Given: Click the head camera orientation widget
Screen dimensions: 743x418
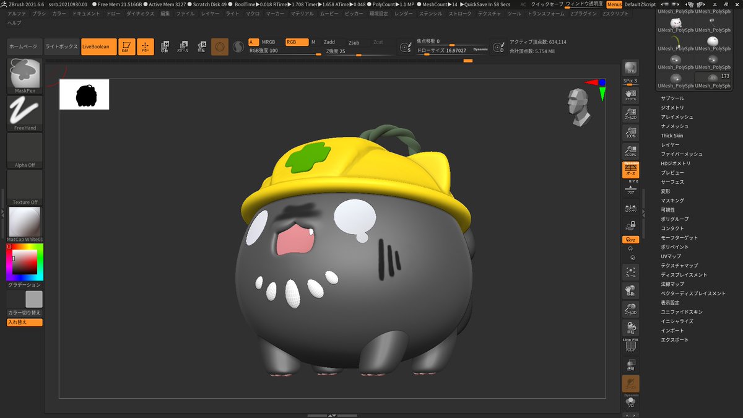Looking at the screenshot, I should click(x=578, y=107).
